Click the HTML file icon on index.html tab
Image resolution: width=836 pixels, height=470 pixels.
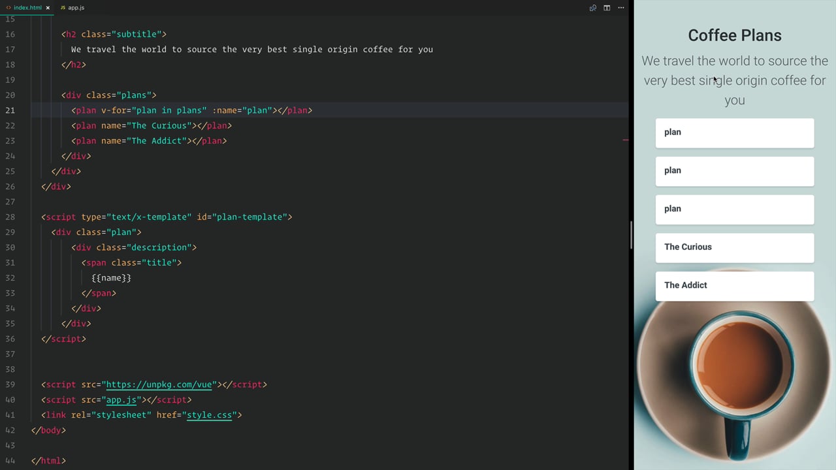[8, 8]
